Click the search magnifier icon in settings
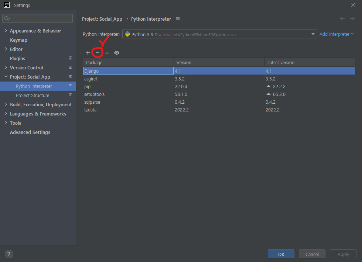The image size is (362, 262). [7, 18]
